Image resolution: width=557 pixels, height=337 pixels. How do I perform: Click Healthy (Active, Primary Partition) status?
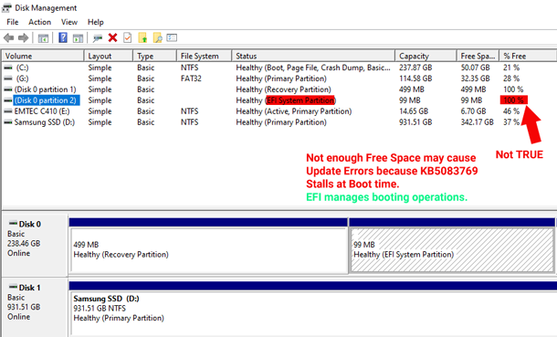click(x=294, y=111)
